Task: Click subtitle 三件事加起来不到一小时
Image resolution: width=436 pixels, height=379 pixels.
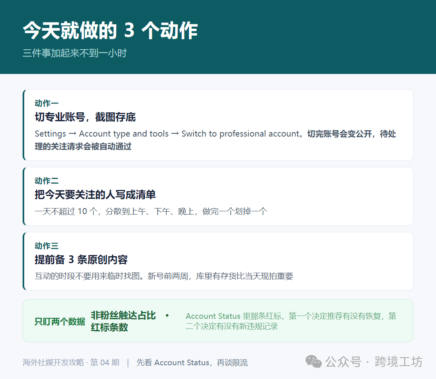Action: pos(75,53)
